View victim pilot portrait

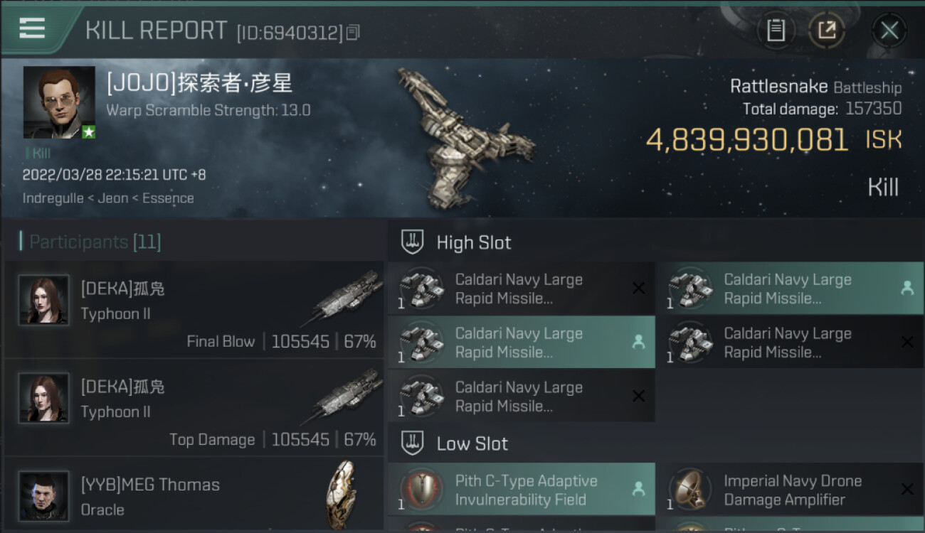(x=59, y=102)
